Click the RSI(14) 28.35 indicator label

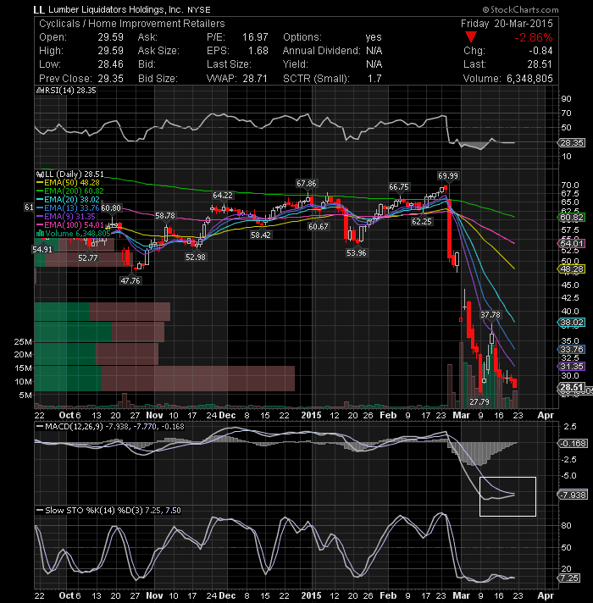pyautogui.click(x=70, y=91)
